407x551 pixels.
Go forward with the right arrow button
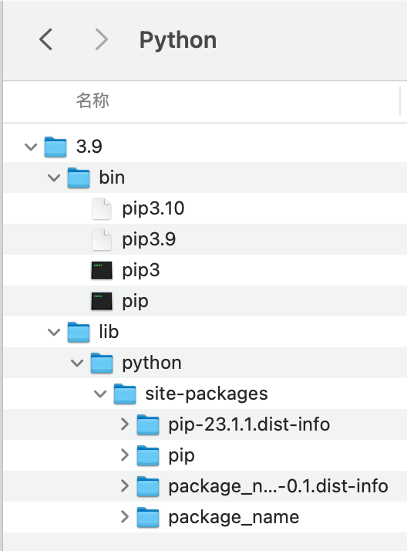pyautogui.click(x=102, y=39)
